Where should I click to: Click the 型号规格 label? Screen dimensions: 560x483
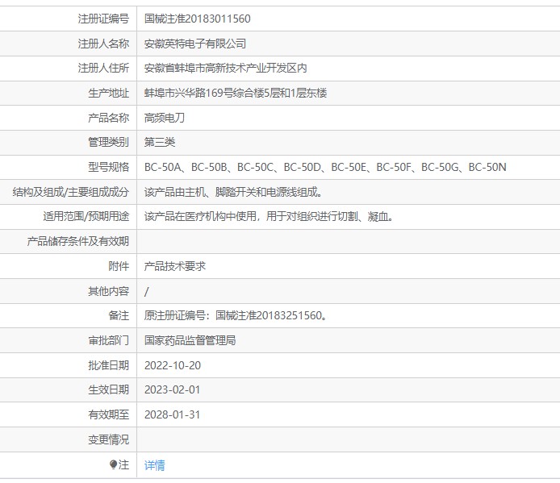(109, 167)
